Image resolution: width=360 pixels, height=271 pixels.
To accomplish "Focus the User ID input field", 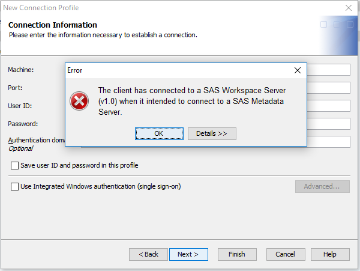I will tap(329, 106).
